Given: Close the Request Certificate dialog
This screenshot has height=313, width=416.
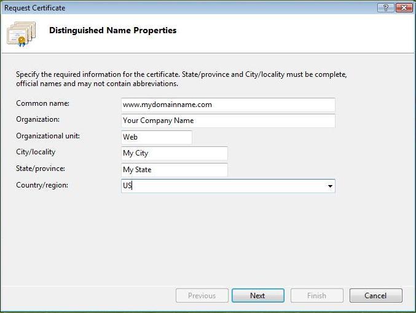Looking at the screenshot, I should 404,8.
